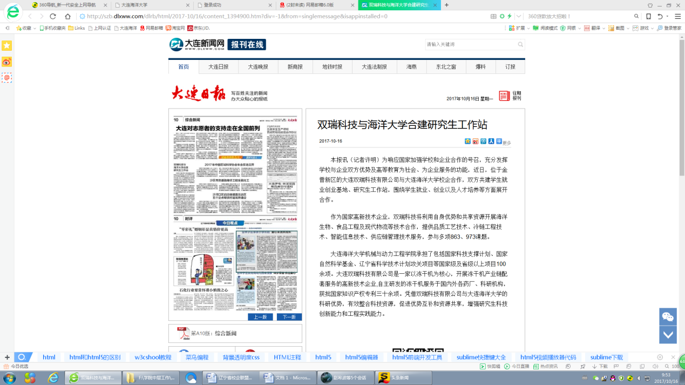The height and width of the screenshot is (385, 685).
Task: Open the yellow star favorites sidebar icon
Action: tap(6, 46)
